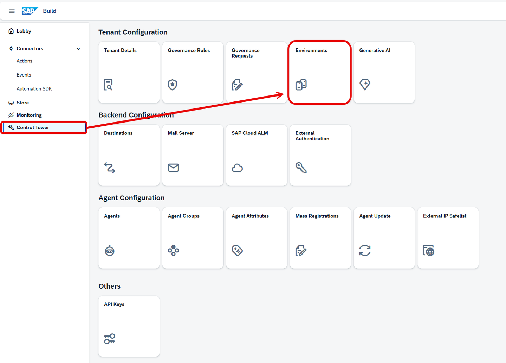Open the External Authentication card title
This screenshot has height=363, width=506.
point(312,136)
